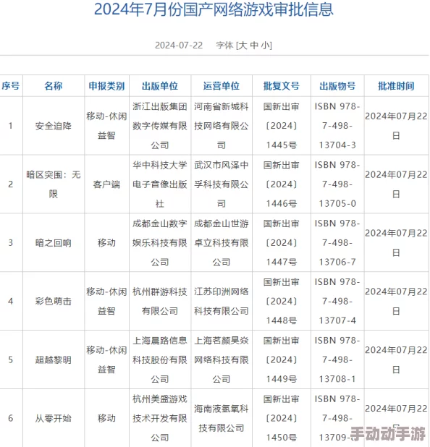This screenshot has width=430, height=447.
Task: Click serial number 6 in 从零开始 row
Action: pyautogui.click(x=11, y=418)
